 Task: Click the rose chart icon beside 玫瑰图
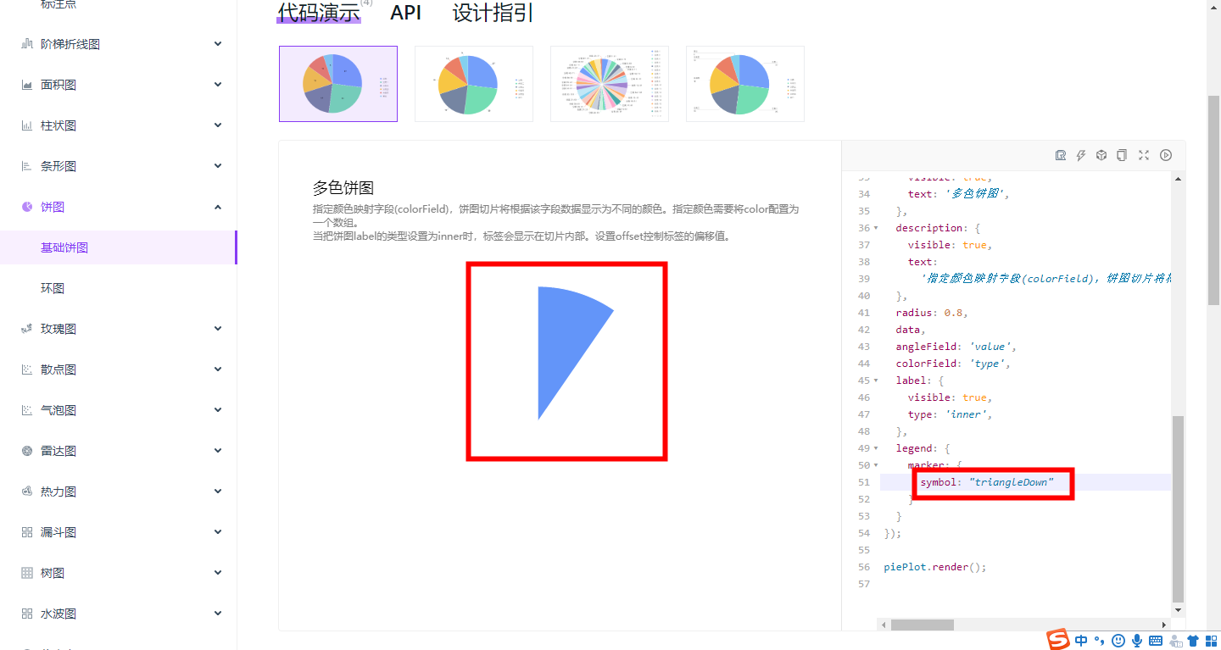27,329
